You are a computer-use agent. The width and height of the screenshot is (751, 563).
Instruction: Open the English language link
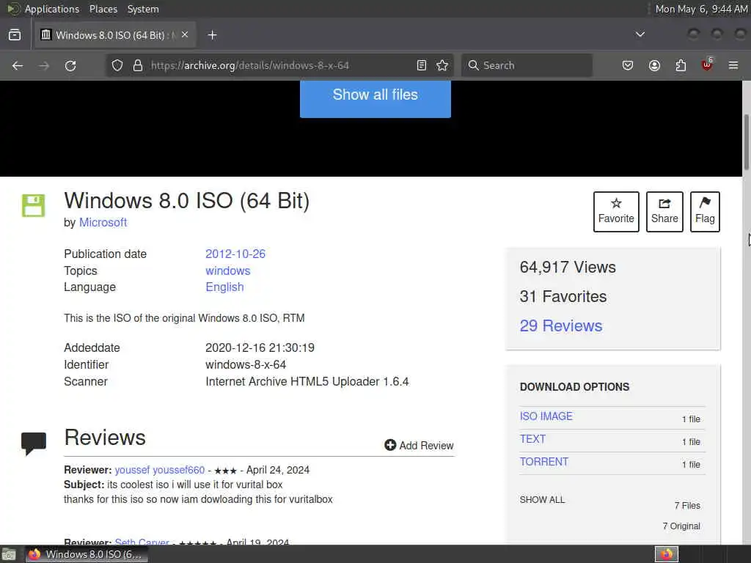(x=224, y=287)
